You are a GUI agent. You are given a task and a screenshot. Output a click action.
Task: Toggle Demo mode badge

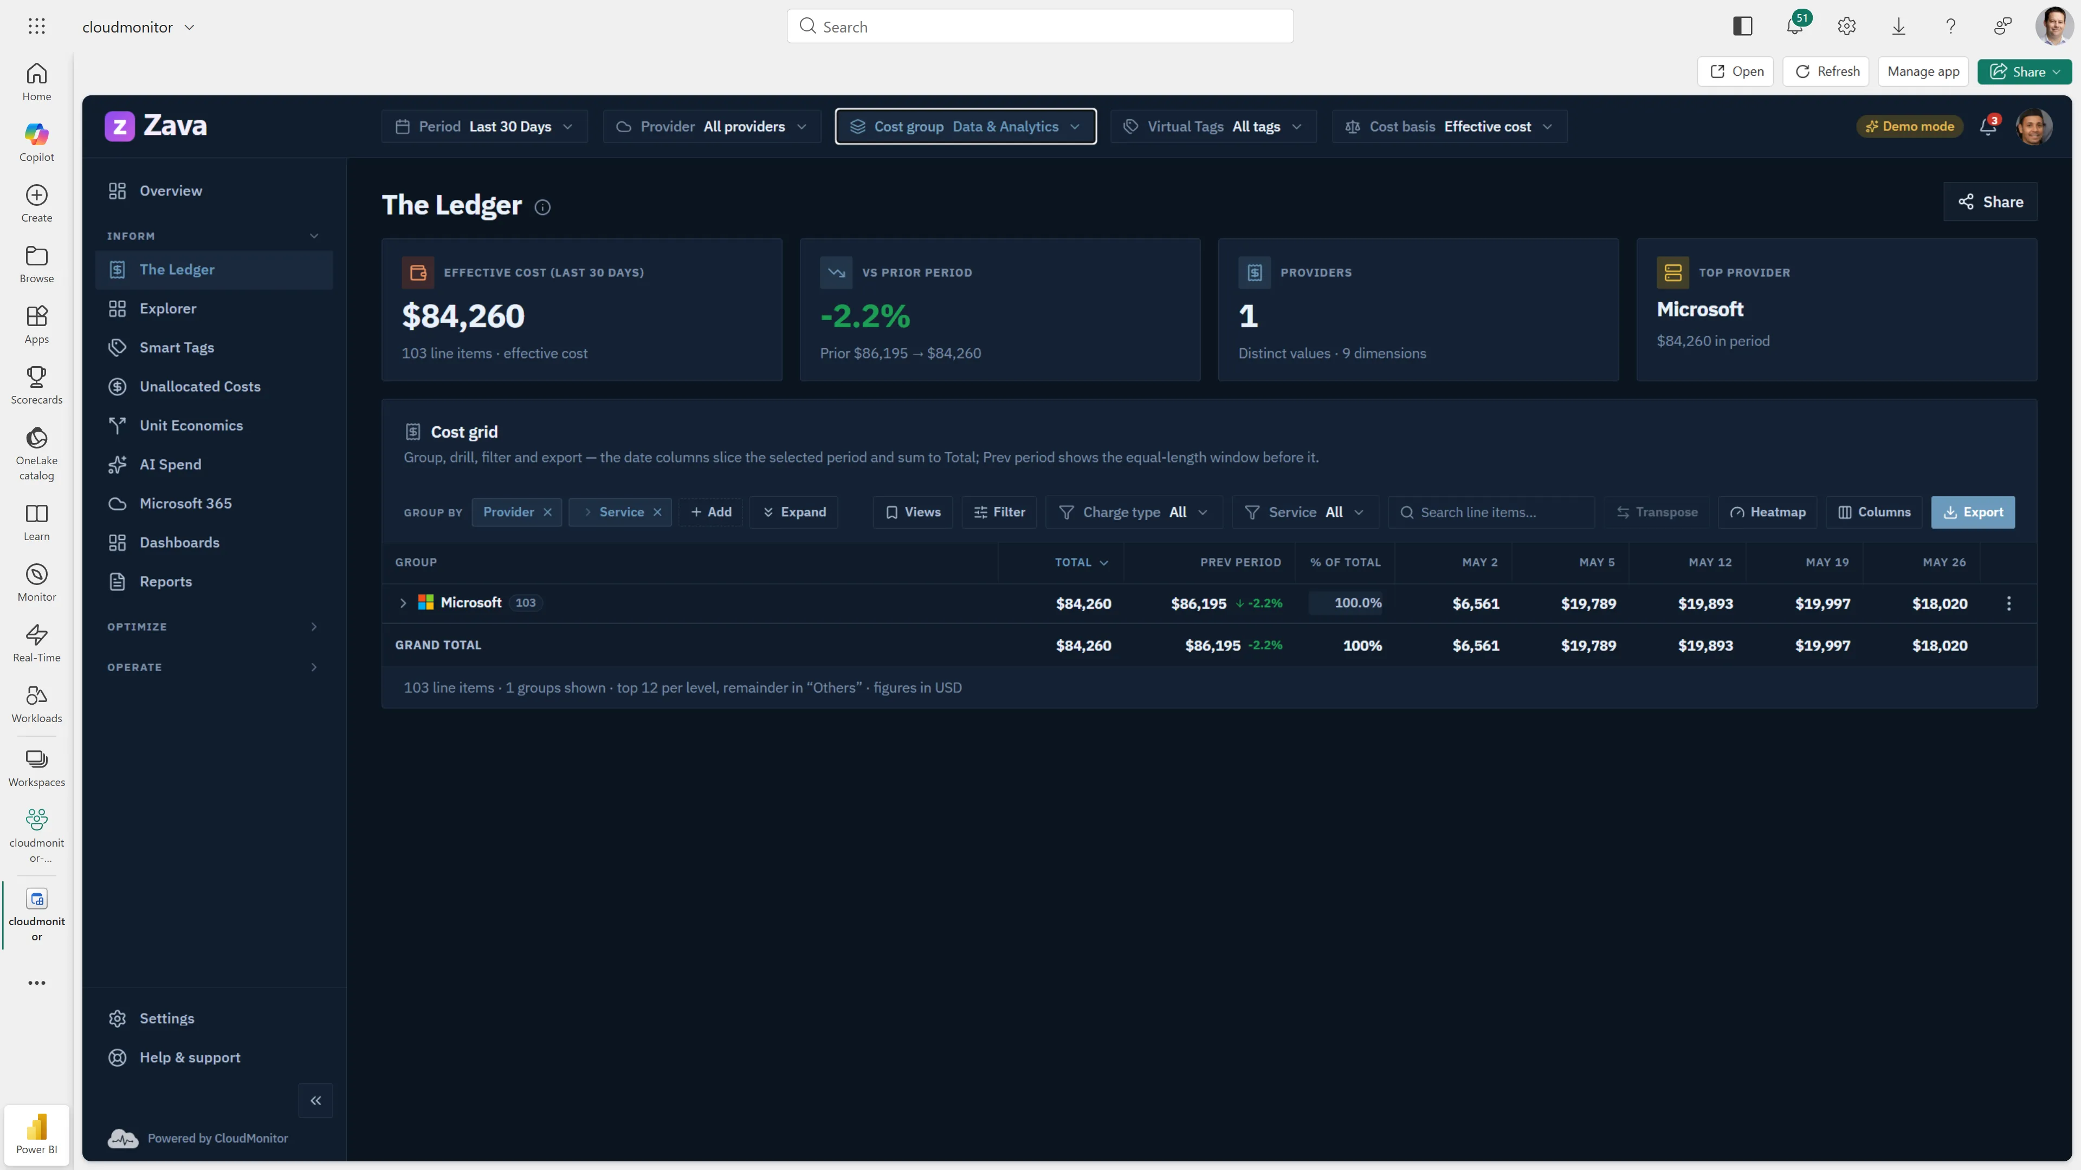pos(1910,127)
